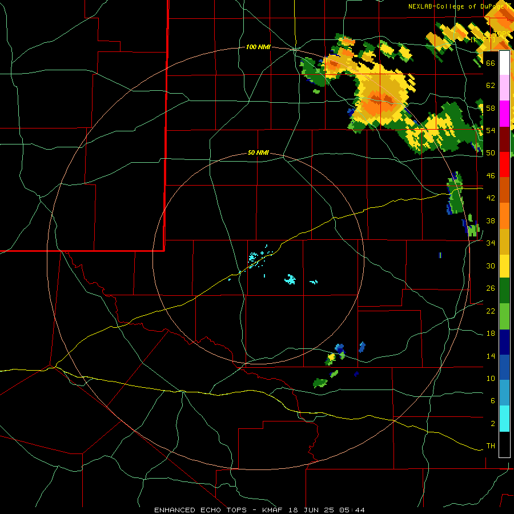Click the ENHANCED ECHO TOPS KMAF caption
The width and height of the screenshot is (514, 514).
(x=259, y=510)
